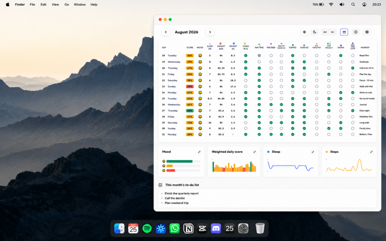Open Notion from the dock
The width and height of the screenshot is (386, 241).
(188, 229)
